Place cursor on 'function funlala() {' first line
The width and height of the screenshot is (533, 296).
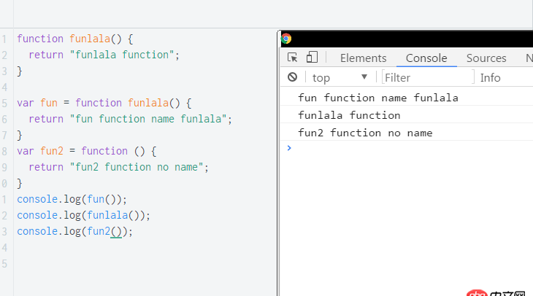tap(75, 39)
